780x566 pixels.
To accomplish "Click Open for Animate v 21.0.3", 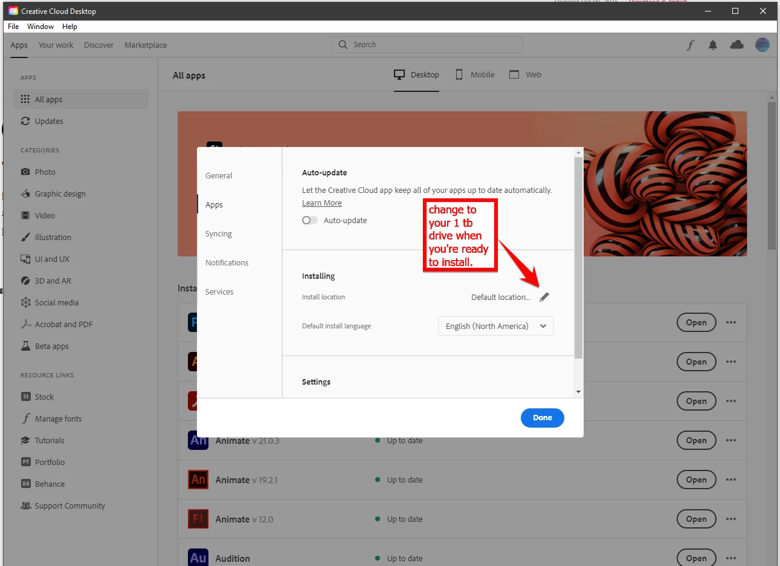I will click(x=696, y=440).
